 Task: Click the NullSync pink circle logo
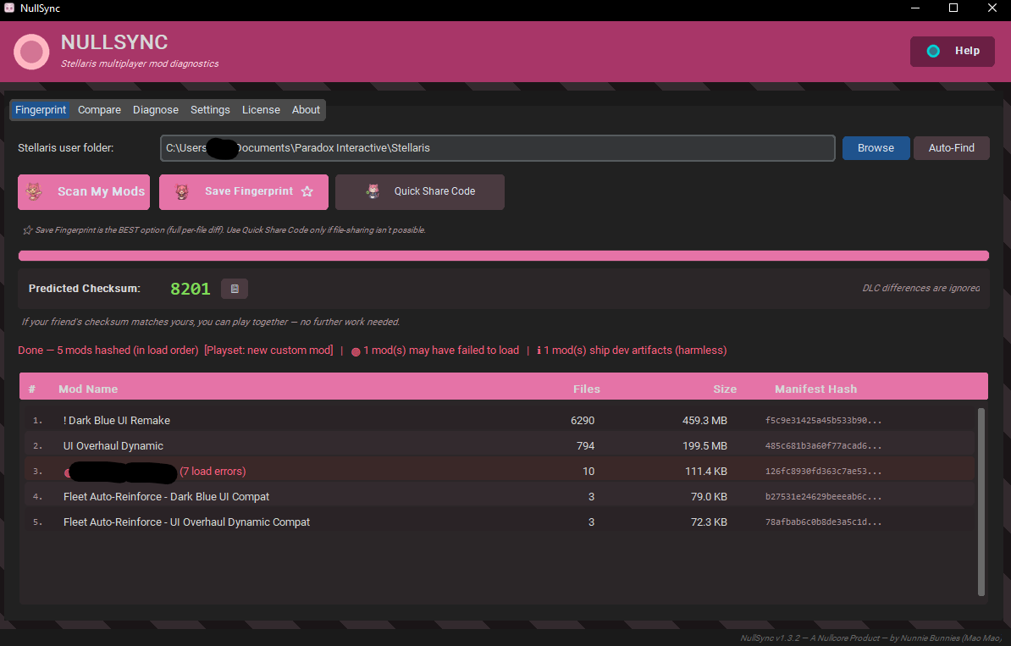coord(31,52)
